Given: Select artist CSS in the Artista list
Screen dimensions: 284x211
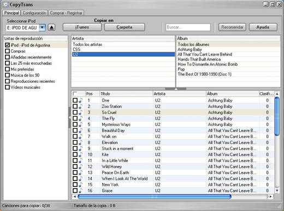Looking at the screenshot, I should (x=123, y=49).
